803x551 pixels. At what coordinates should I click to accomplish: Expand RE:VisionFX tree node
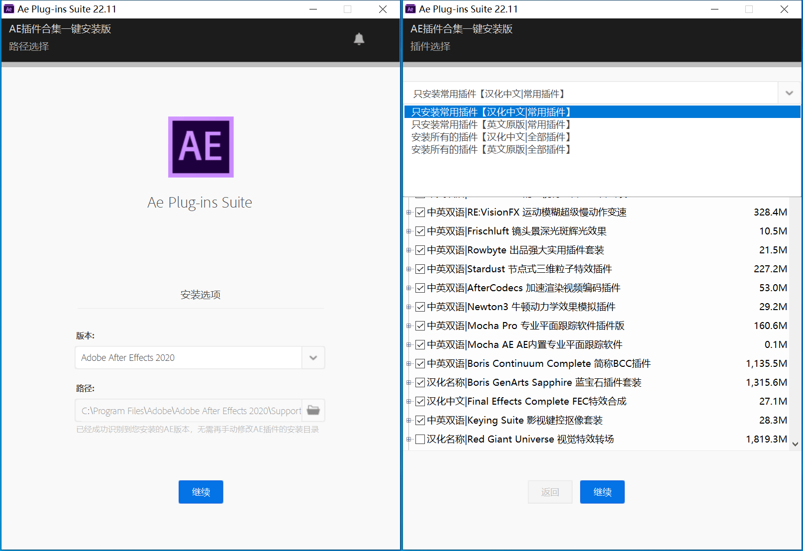(x=409, y=213)
